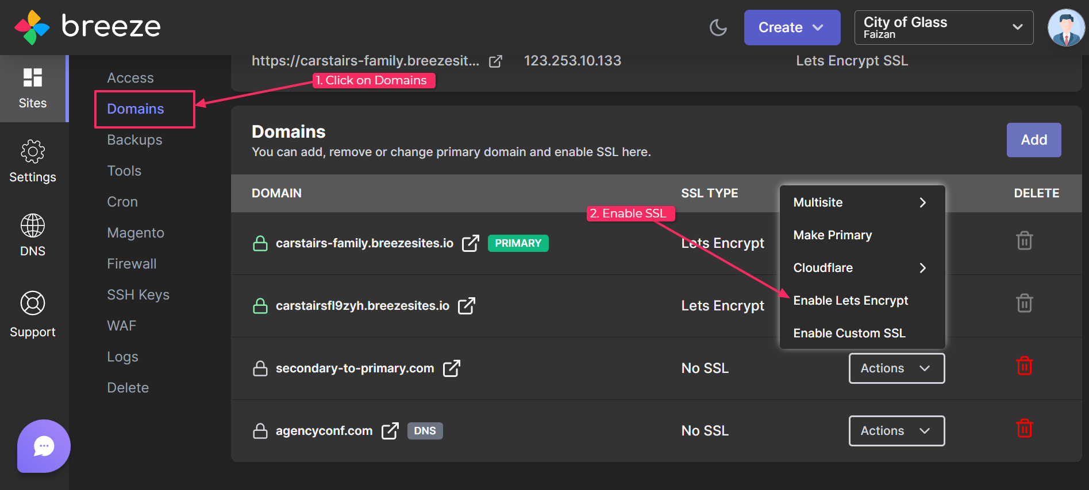The image size is (1089, 490).
Task: Delete agencyconf.com with red trash icon
Action: [x=1025, y=428]
